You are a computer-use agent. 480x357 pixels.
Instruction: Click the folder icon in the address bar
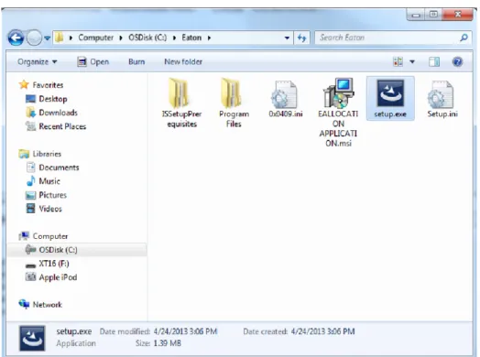coord(60,38)
